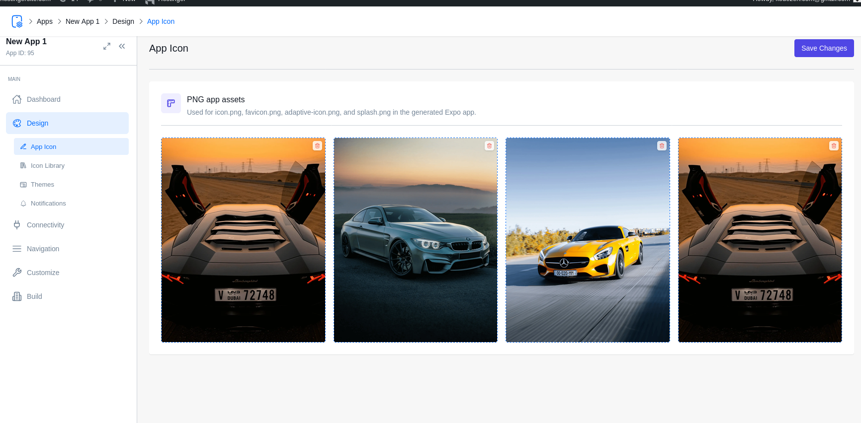The height and width of the screenshot is (423, 861).
Task: Click the books icon beside Icon Library
Action: point(23,165)
